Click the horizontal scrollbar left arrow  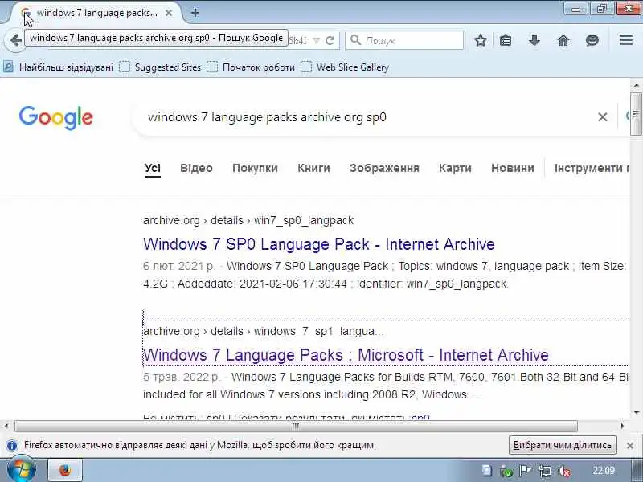point(6,427)
